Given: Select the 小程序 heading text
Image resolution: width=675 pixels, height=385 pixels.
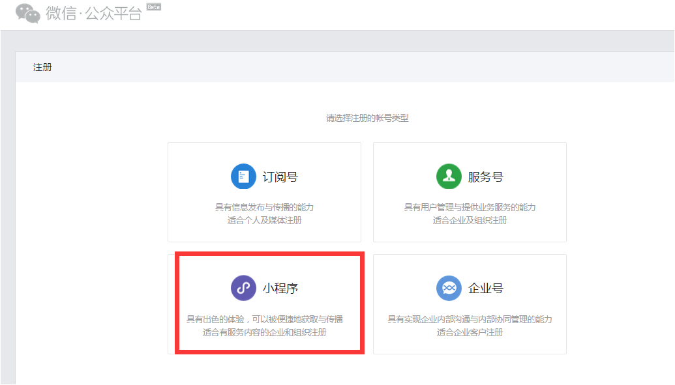Looking at the screenshot, I should click(x=280, y=288).
